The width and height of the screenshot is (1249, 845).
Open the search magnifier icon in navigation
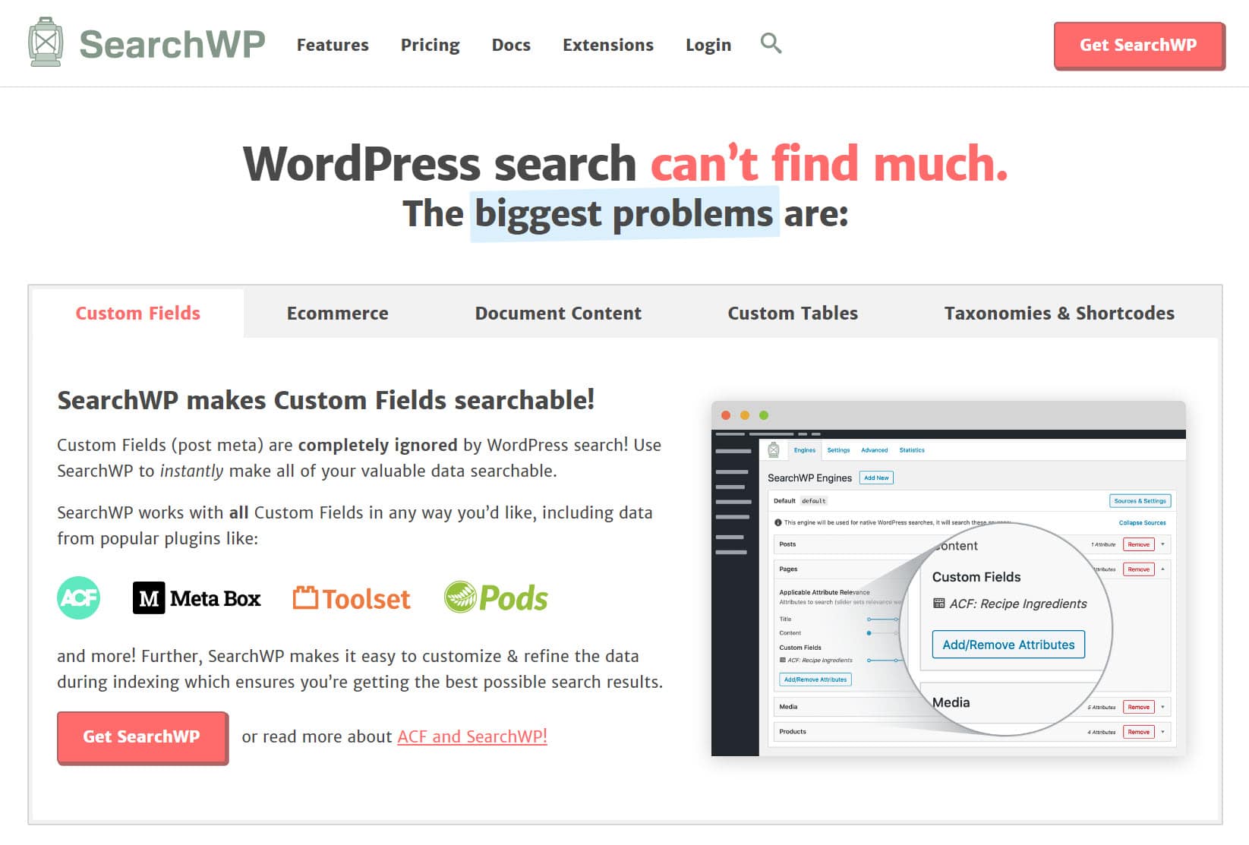coord(771,43)
